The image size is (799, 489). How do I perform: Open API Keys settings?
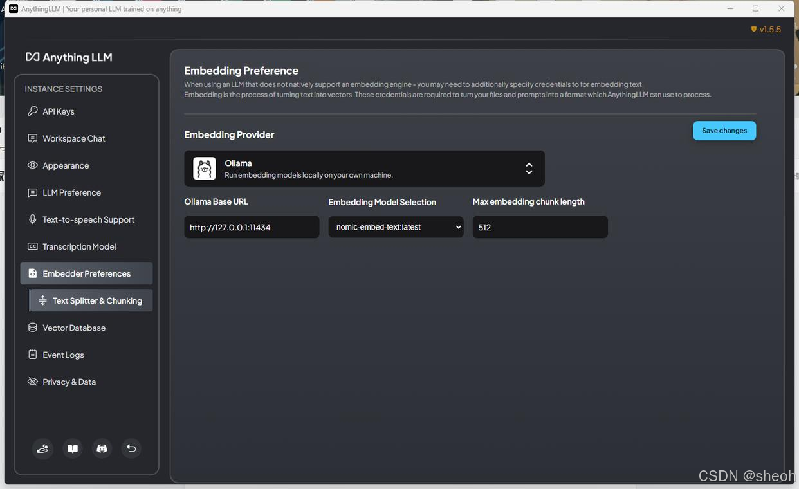[86, 111]
